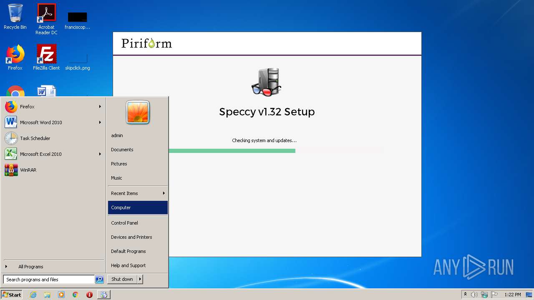Viewport: 534px width, 300px height.
Task: Click the user account picture in Start menu
Action: (138, 112)
